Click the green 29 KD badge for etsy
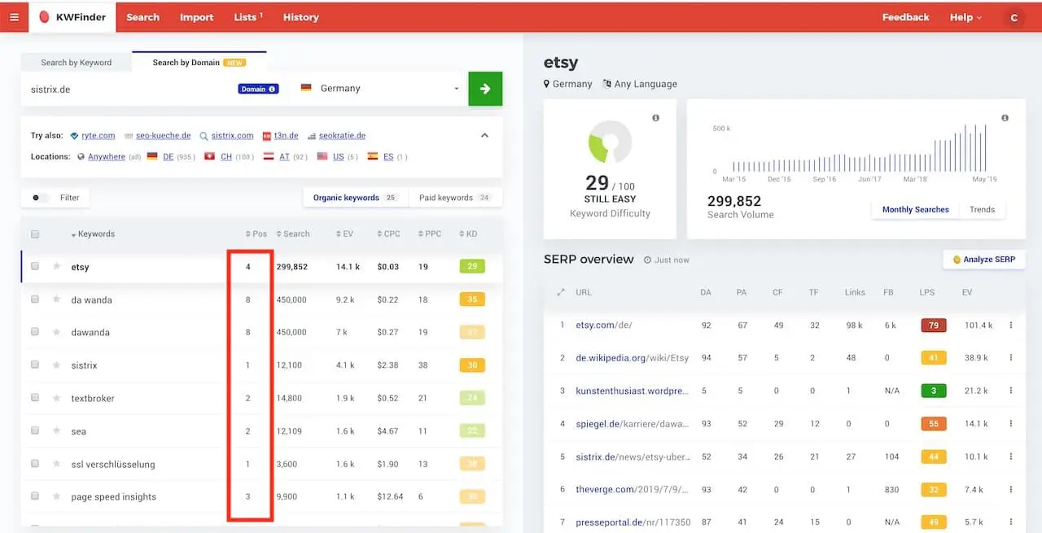 [471, 266]
